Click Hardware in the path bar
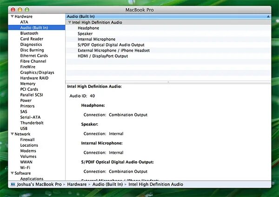 click(77, 184)
